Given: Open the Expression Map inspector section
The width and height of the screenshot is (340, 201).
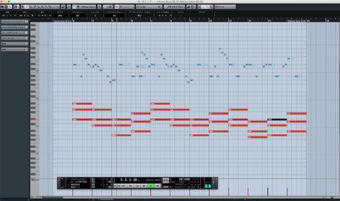Looking at the screenshot, I should [x=15, y=22].
